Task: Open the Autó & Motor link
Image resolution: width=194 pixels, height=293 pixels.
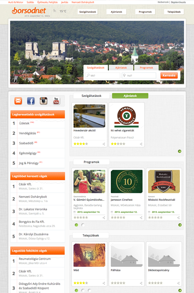Action: (16, 2)
